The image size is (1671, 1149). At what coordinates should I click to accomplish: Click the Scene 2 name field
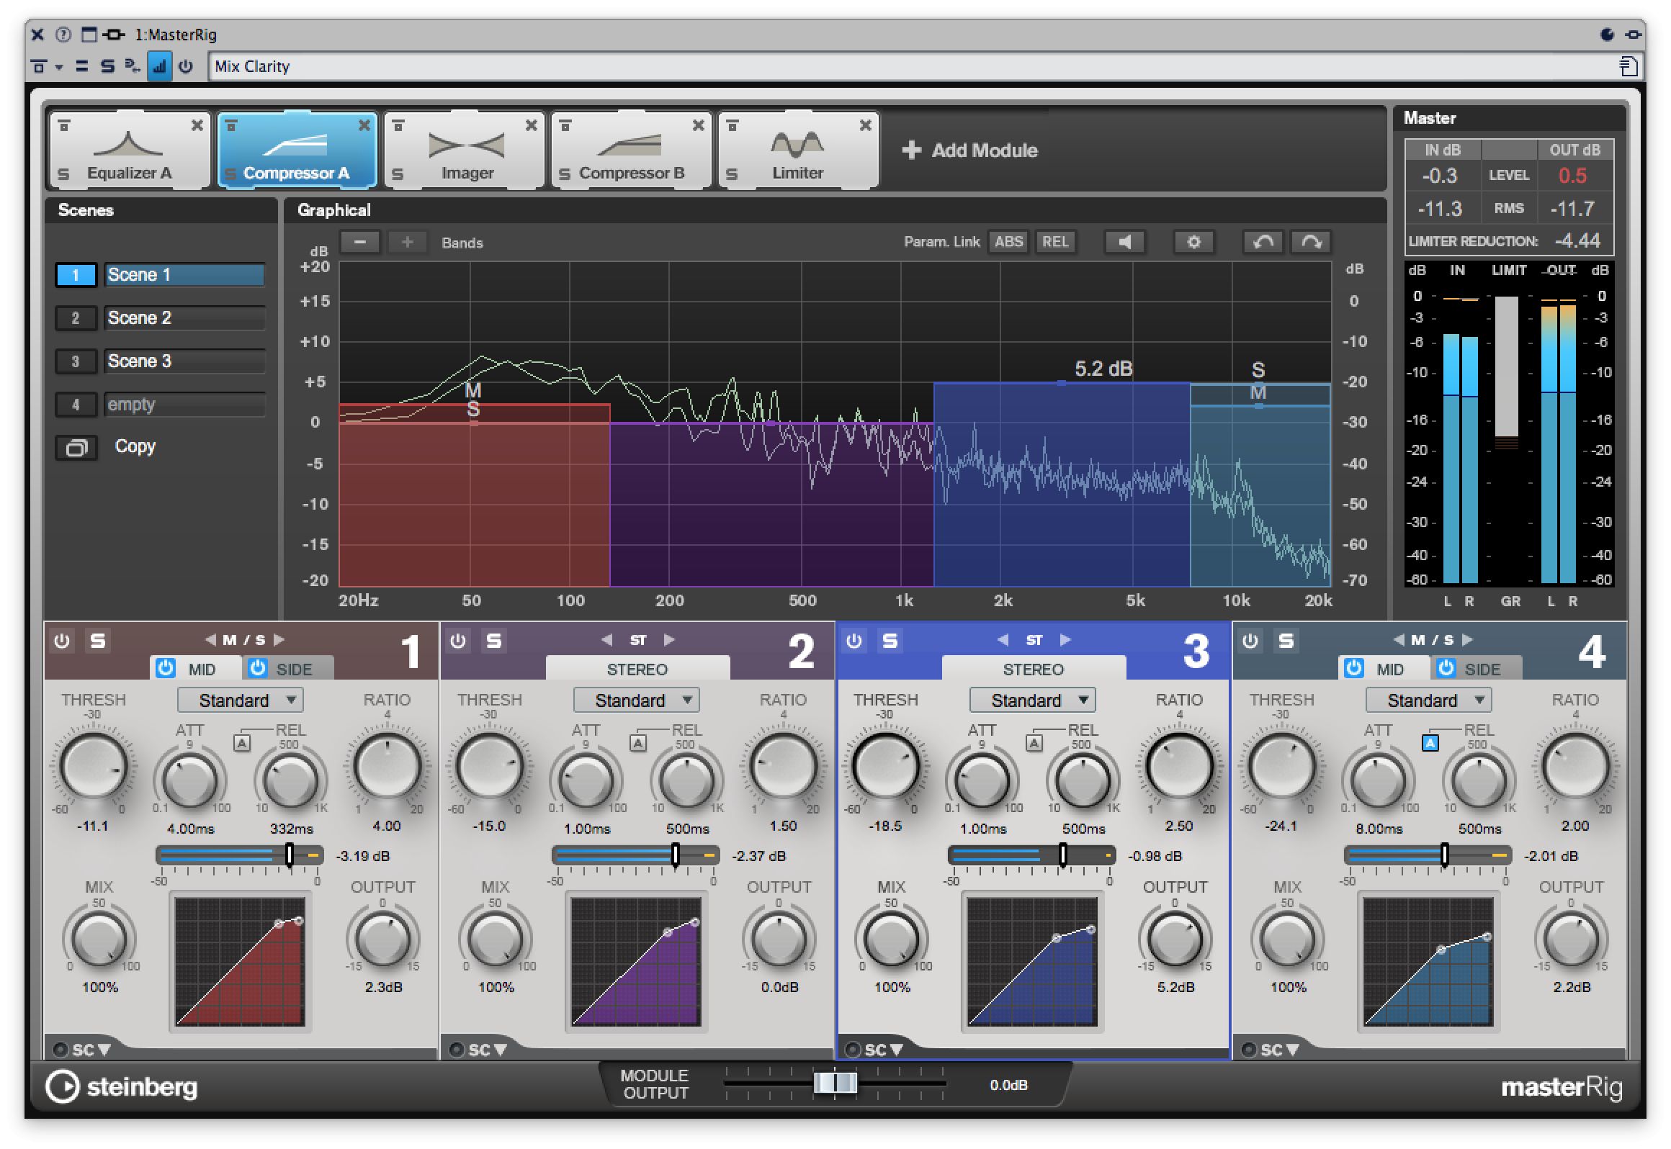185,318
